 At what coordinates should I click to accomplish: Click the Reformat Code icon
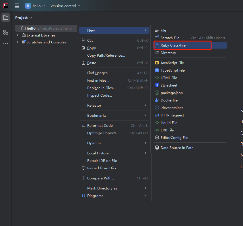click(83, 125)
